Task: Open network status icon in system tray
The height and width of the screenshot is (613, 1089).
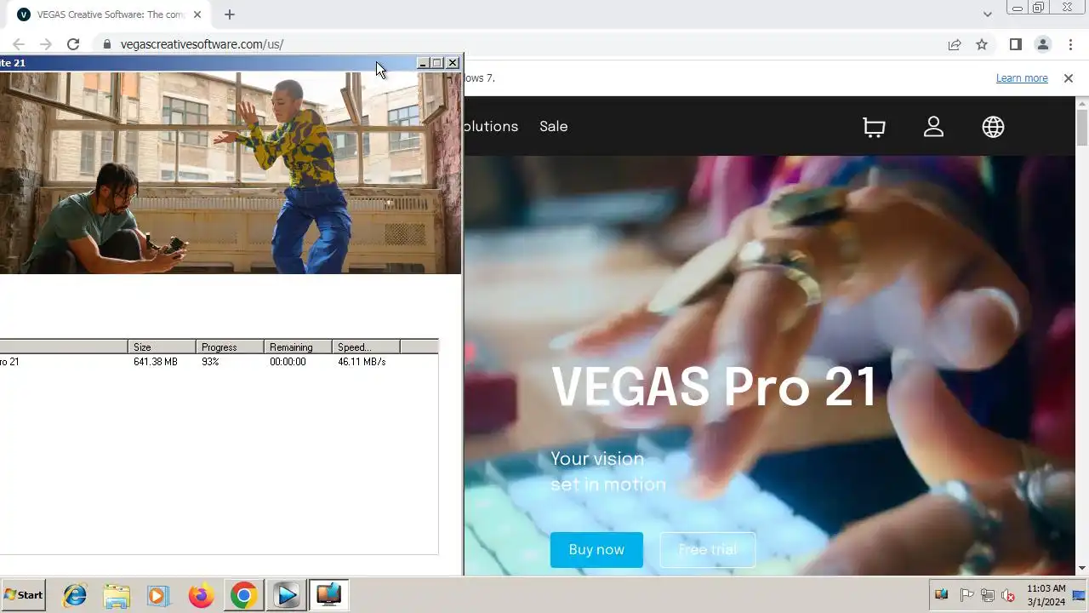Action: [x=988, y=595]
